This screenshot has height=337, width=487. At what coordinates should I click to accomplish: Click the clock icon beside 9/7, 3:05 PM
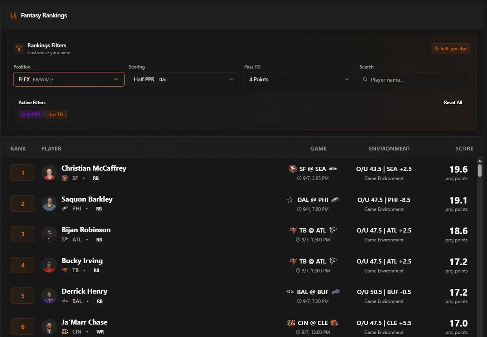coord(299,178)
